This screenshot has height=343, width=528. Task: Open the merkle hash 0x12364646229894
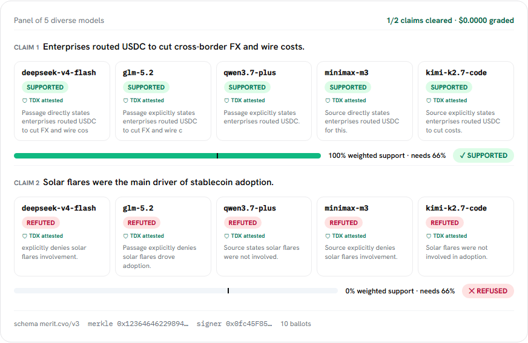pos(138,324)
